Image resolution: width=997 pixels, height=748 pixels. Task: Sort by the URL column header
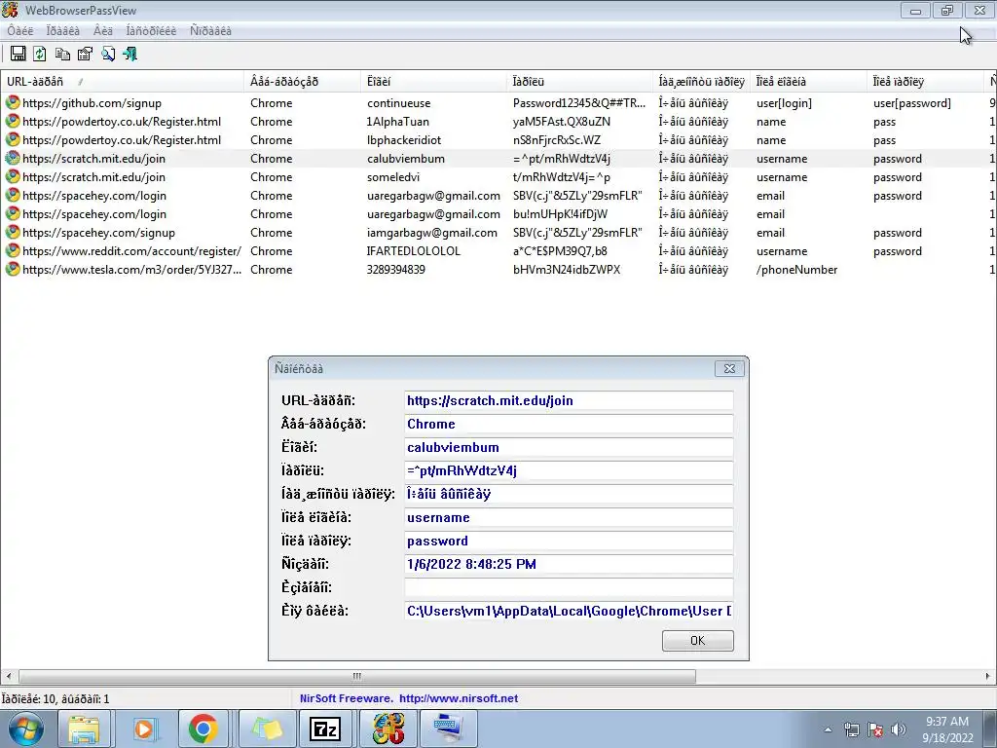[122, 82]
